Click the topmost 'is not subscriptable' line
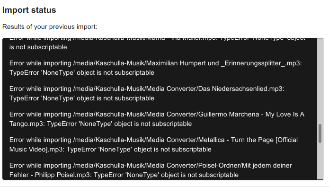329x187 pixels. [38, 47]
